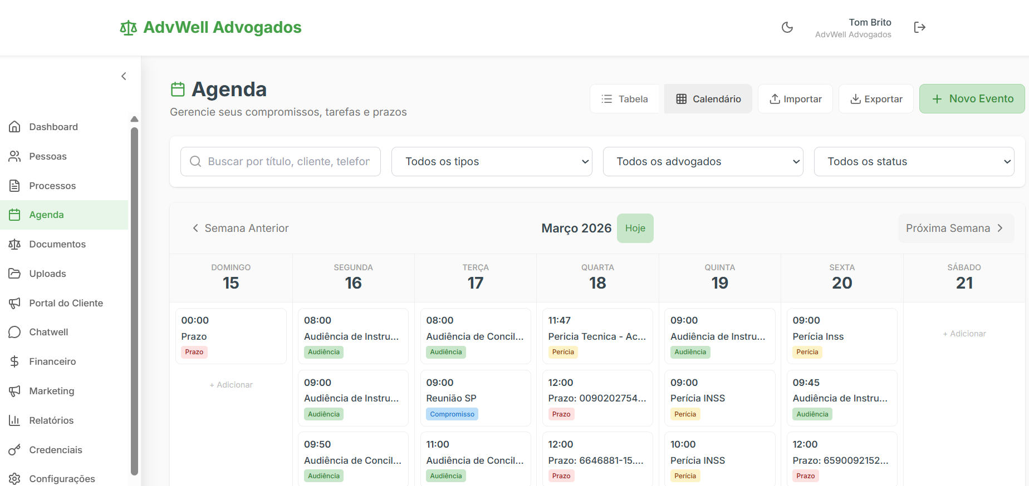Click the Marketing megaphone icon

(x=14, y=391)
